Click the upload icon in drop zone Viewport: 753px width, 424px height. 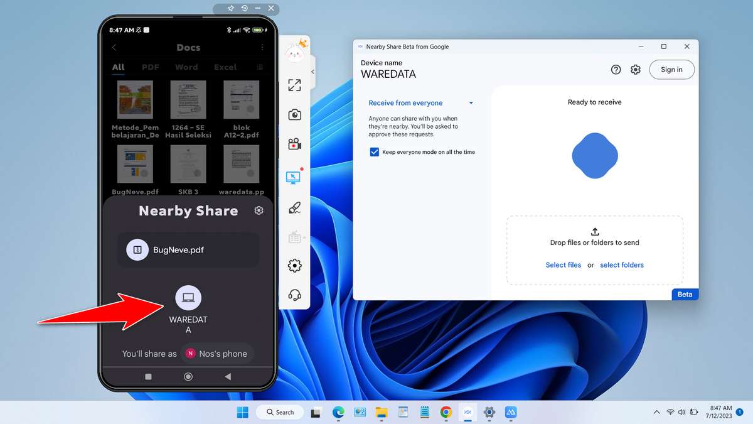pyautogui.click(x=595, y=232)
